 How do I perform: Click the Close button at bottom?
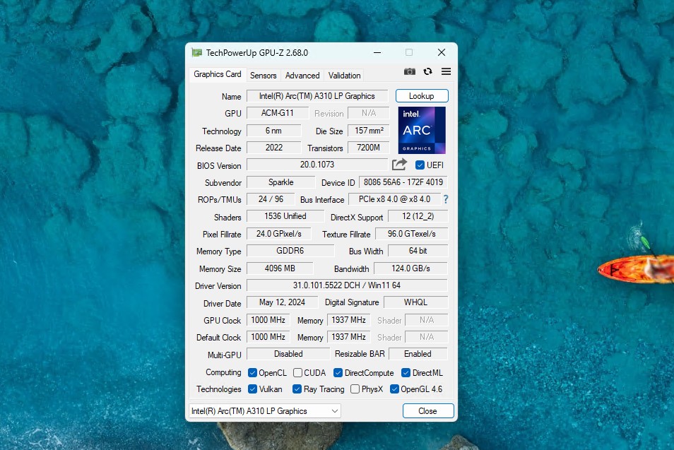click(x=427, y=411)
